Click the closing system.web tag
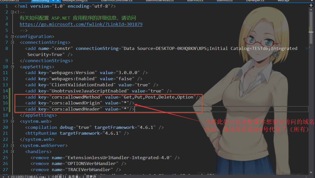Screen dimensions: 315x178 click(37, 139)
